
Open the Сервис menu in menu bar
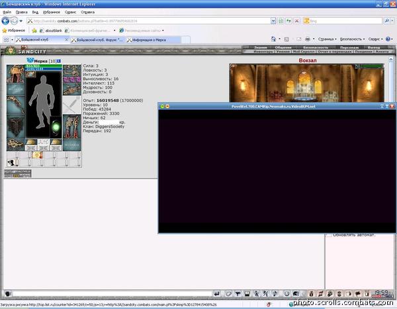pos(71,12)
